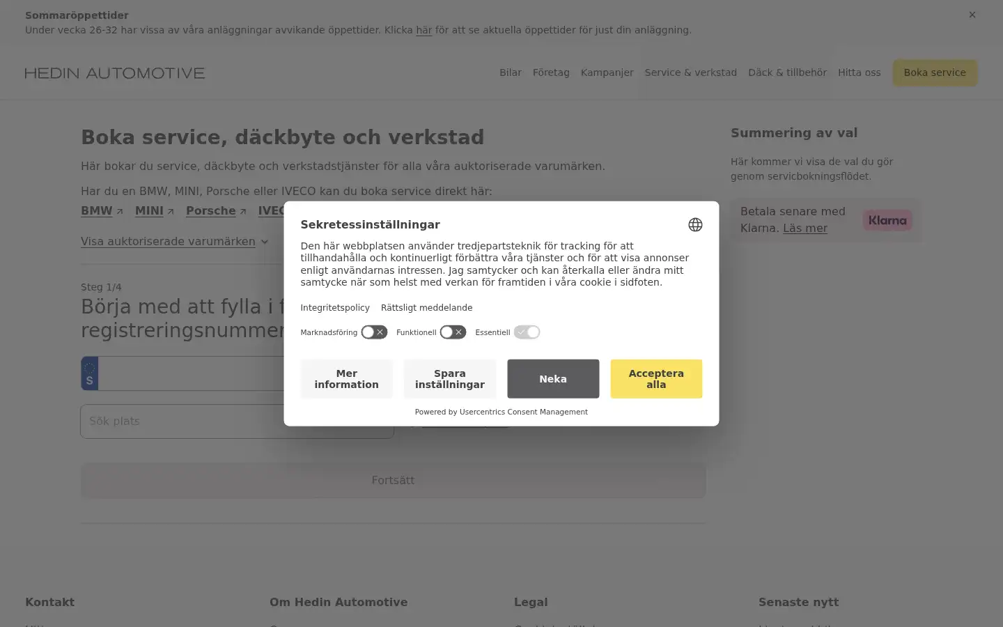Click the Essentiell toggle
This screenshot has height=627, width=1003.
527,332
